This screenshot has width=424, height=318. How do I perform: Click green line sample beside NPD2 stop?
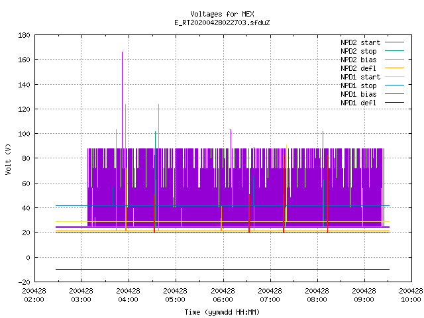pyautogui.click(x=394, y=51)
